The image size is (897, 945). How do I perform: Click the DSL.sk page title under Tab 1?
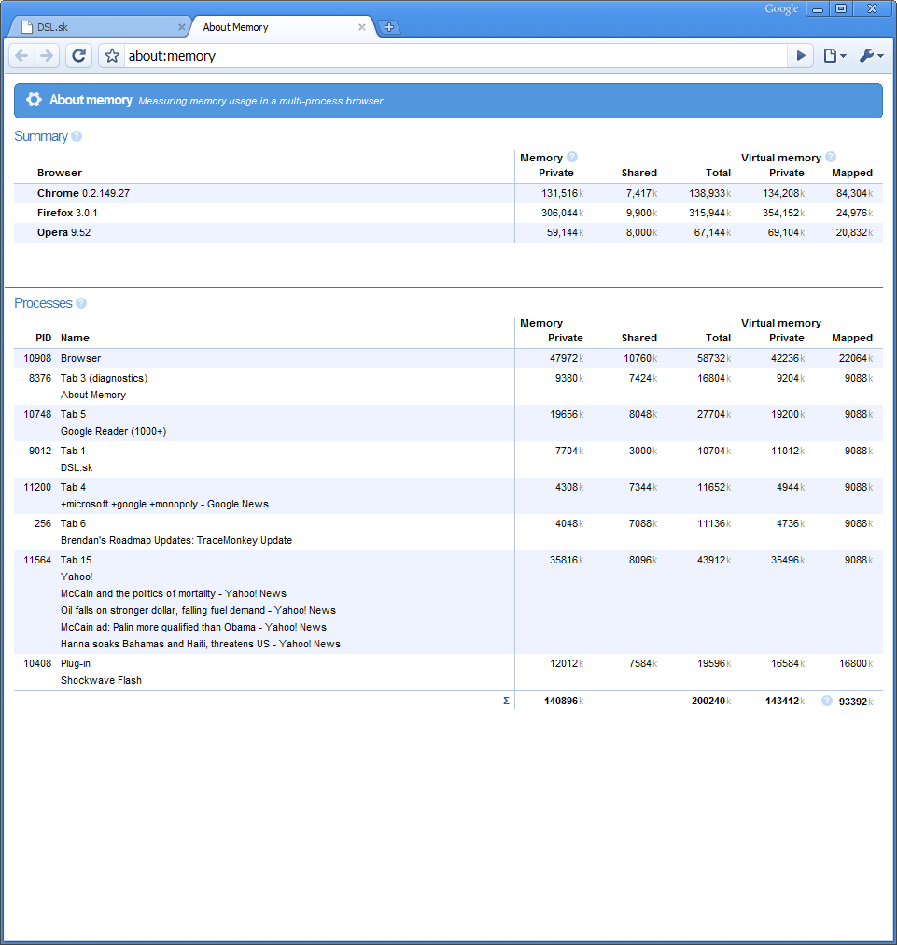tap(77, 467)
